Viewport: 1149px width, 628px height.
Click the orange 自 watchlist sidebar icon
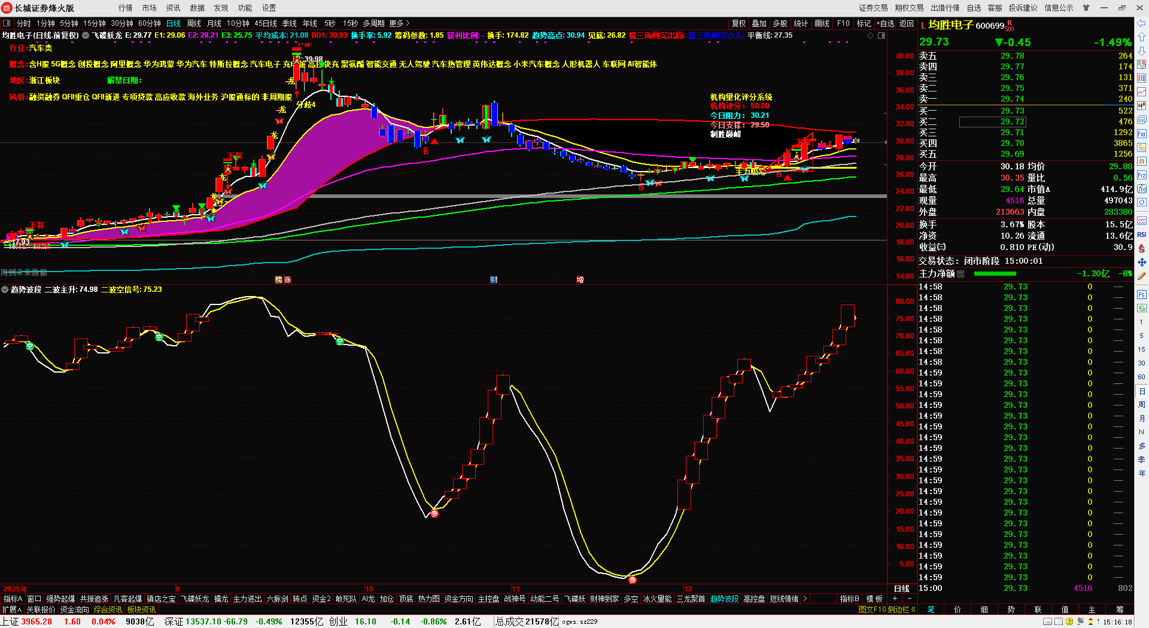1142,161
